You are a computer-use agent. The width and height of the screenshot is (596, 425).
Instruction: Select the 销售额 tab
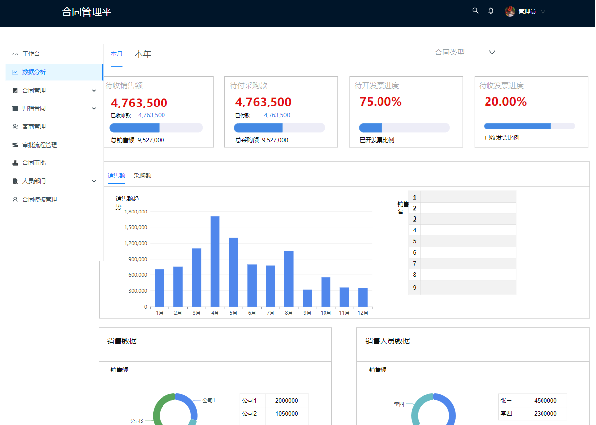tap(116, 175)
